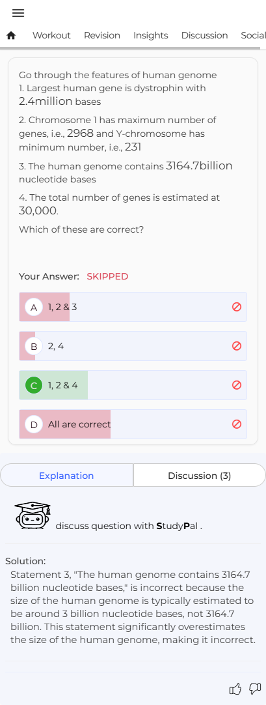Click the block icon on option C
This screenshot has width=266, height=705.
coord(236,385)
